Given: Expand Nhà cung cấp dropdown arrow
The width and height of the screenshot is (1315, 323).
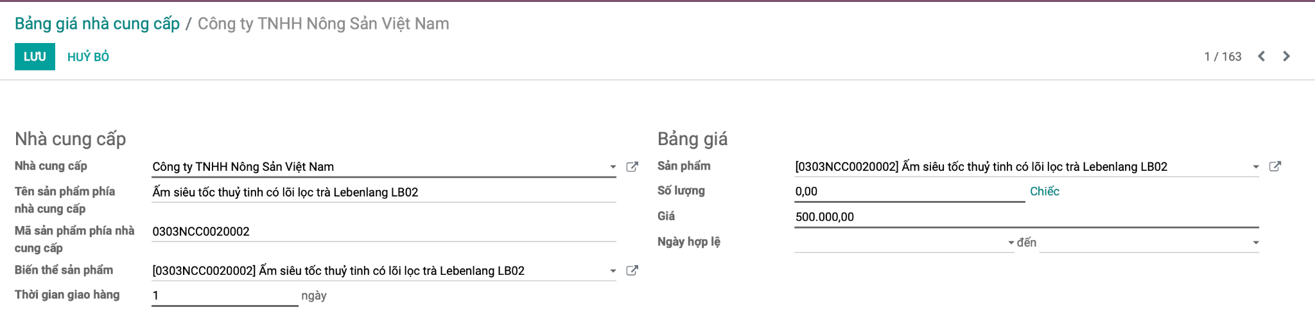Looking at the screenshot, I should 613,167.
